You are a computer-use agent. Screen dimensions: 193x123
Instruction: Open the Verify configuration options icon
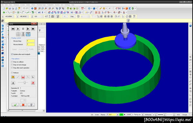(13, 77)
